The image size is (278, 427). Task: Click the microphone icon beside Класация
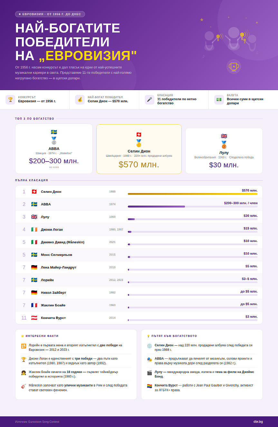(149, 99)
